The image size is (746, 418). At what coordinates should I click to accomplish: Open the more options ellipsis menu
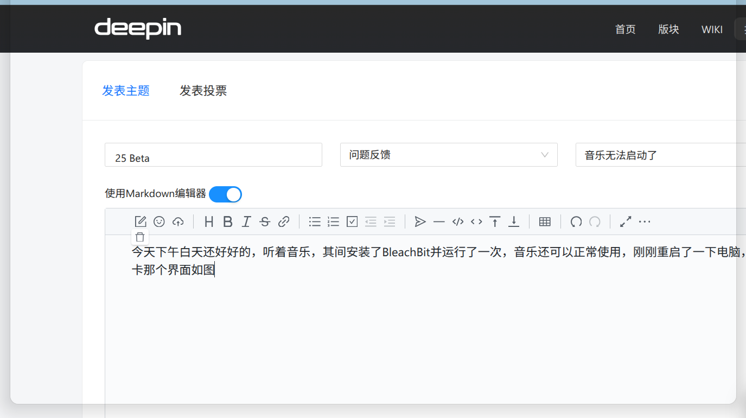645,221
